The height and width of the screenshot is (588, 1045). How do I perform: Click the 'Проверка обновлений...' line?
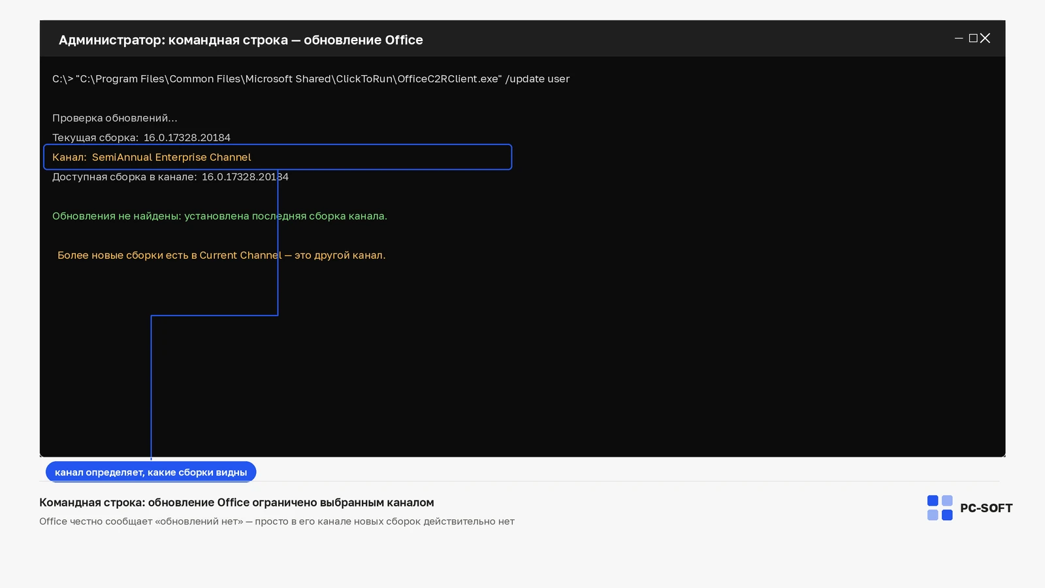(x=115, y=118)
